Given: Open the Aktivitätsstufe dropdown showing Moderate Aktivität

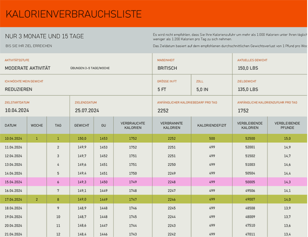Looking at the screenshot, I should [x=28, y=68].
